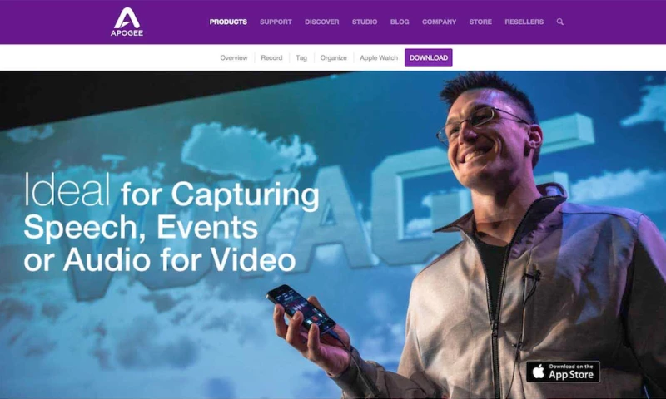Switch to the Overview tab
This screenshot has height=399, width=666.
coord(234,57)
